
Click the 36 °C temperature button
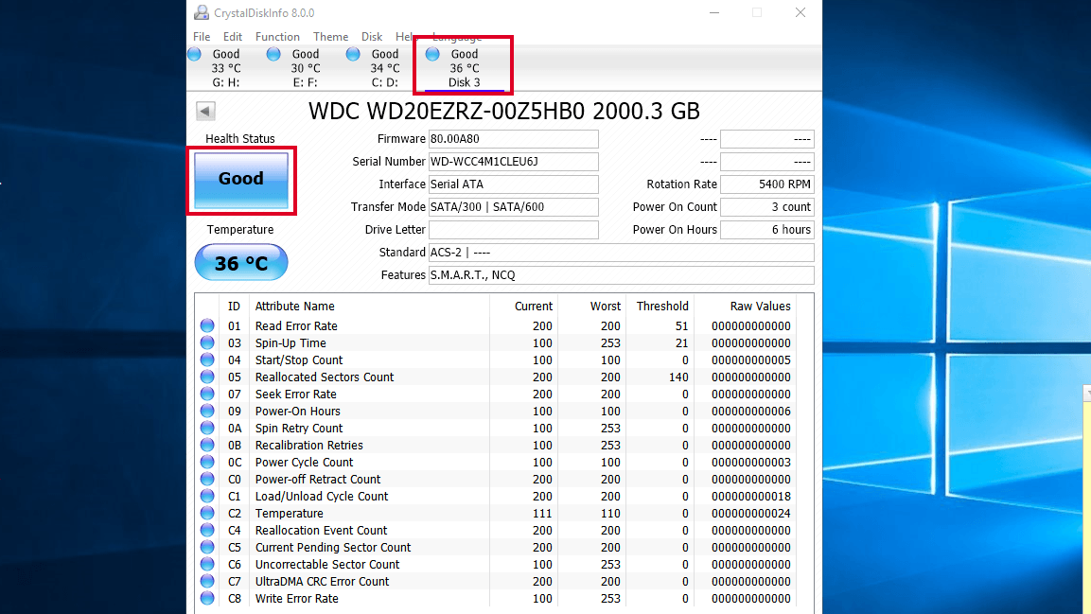click(240, 263)
